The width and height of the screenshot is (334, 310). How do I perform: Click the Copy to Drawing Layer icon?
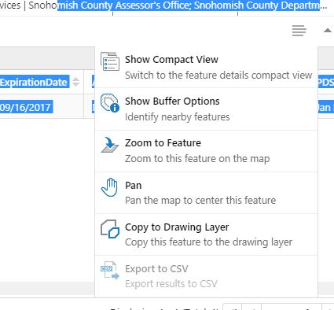(x=110, y=229)
